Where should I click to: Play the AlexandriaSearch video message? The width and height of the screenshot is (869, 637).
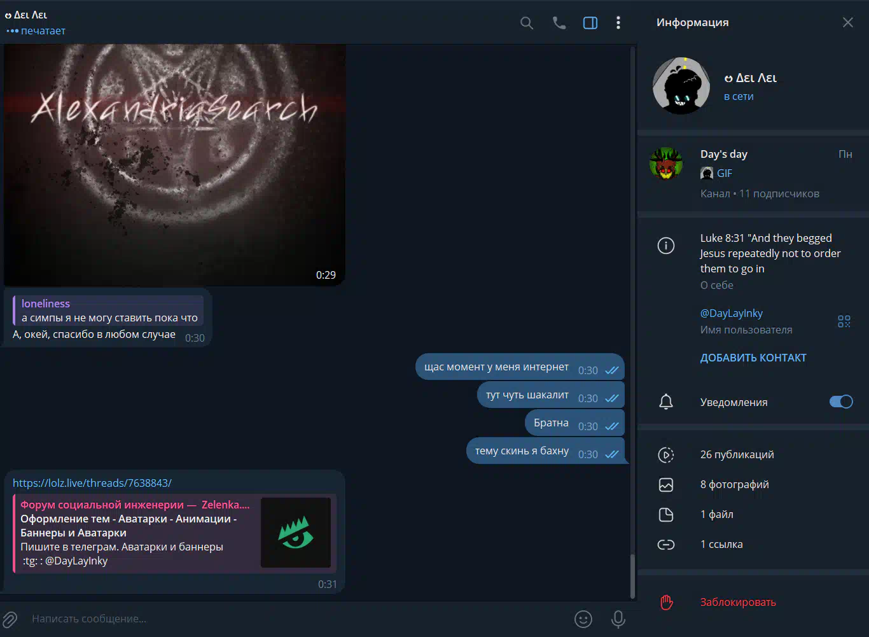point(175,165)
